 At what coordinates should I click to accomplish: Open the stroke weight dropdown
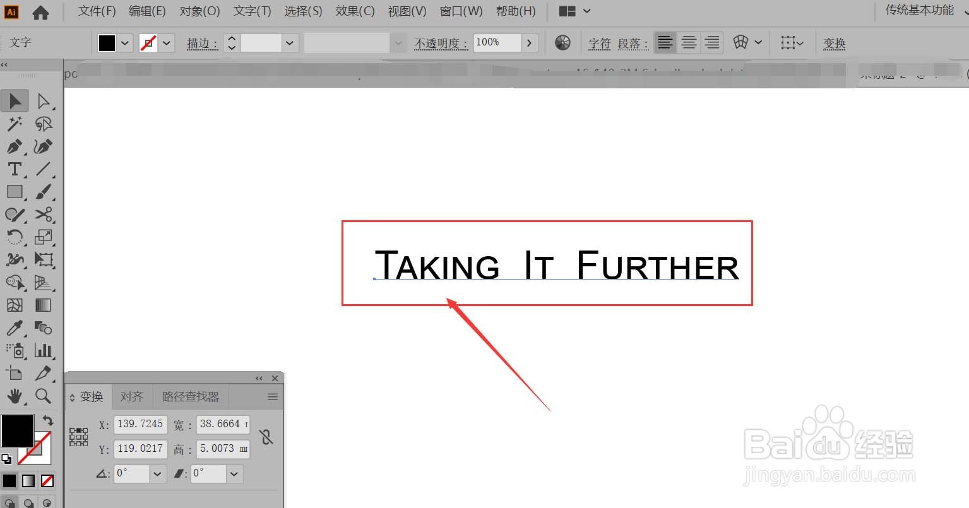pos(289,43)
